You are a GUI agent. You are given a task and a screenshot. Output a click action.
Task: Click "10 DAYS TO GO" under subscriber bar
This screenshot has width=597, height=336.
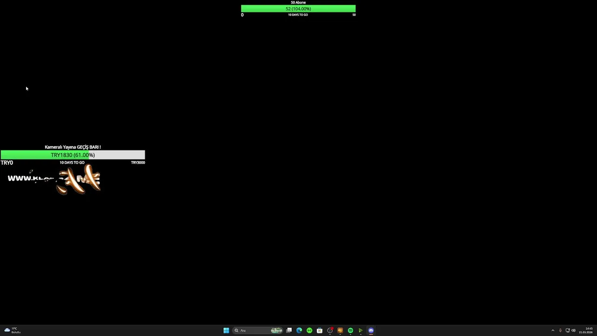coord(298,14)
